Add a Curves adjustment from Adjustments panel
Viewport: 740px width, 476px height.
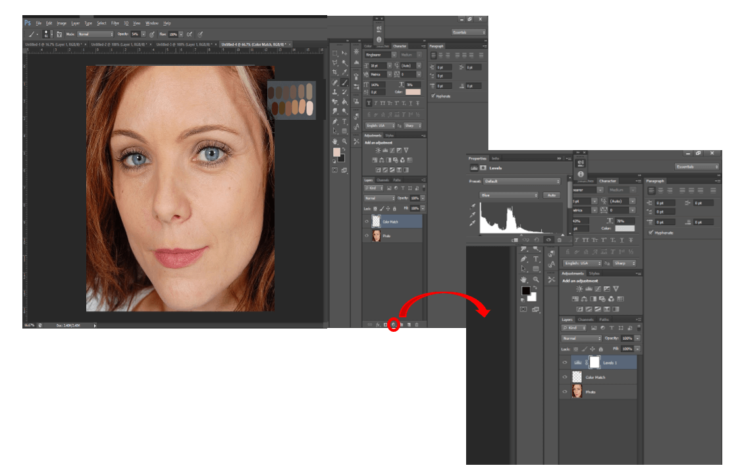(x=392, y=151)
